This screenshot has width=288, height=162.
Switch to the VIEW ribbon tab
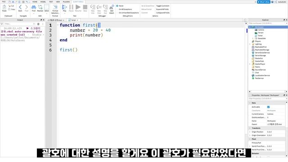tap(58, 2)
